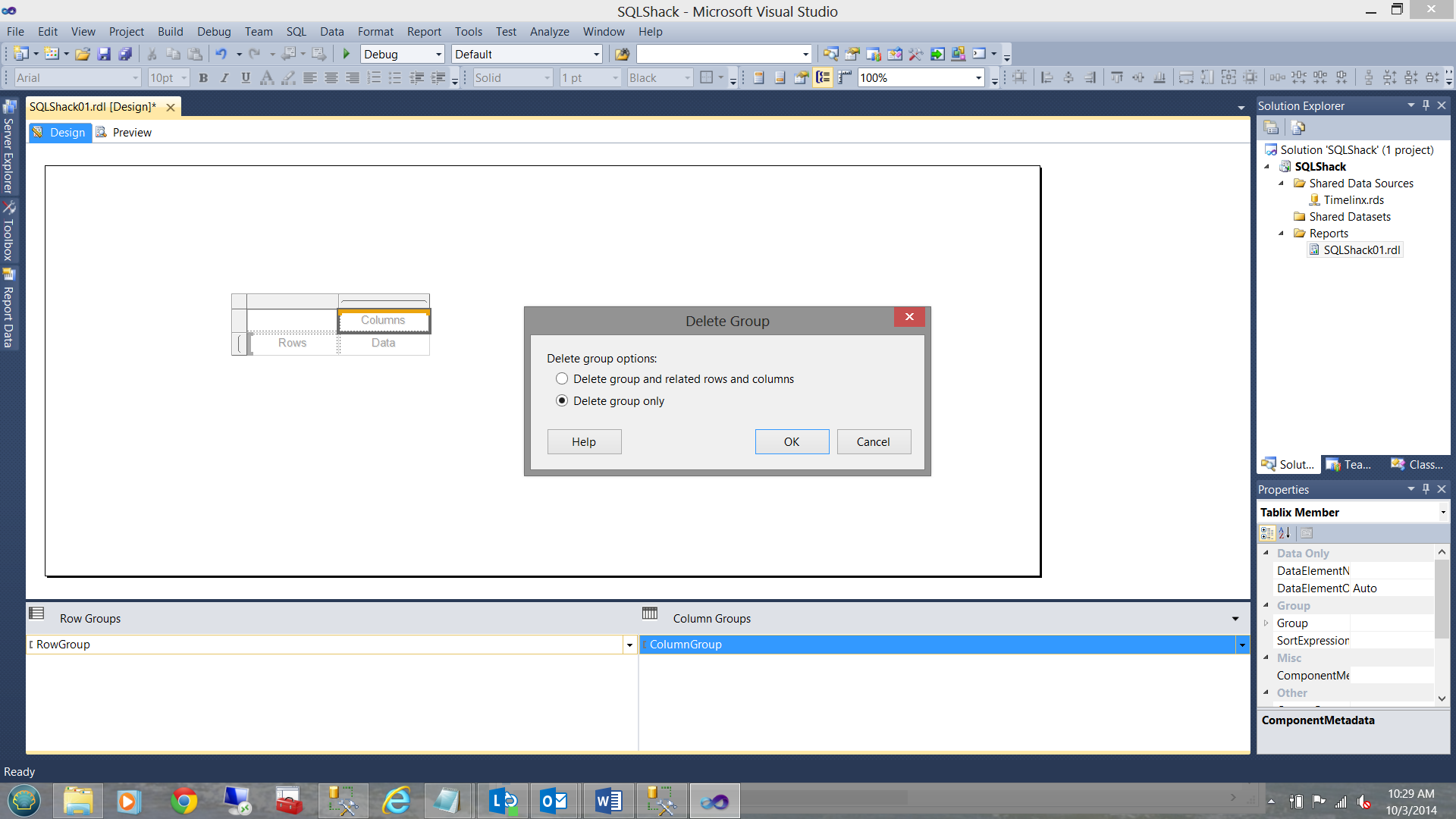Image resolution: width=1456 pixels, height=819 pixels.
Task: Open the Format menu
Action: [x=375, y=31]
